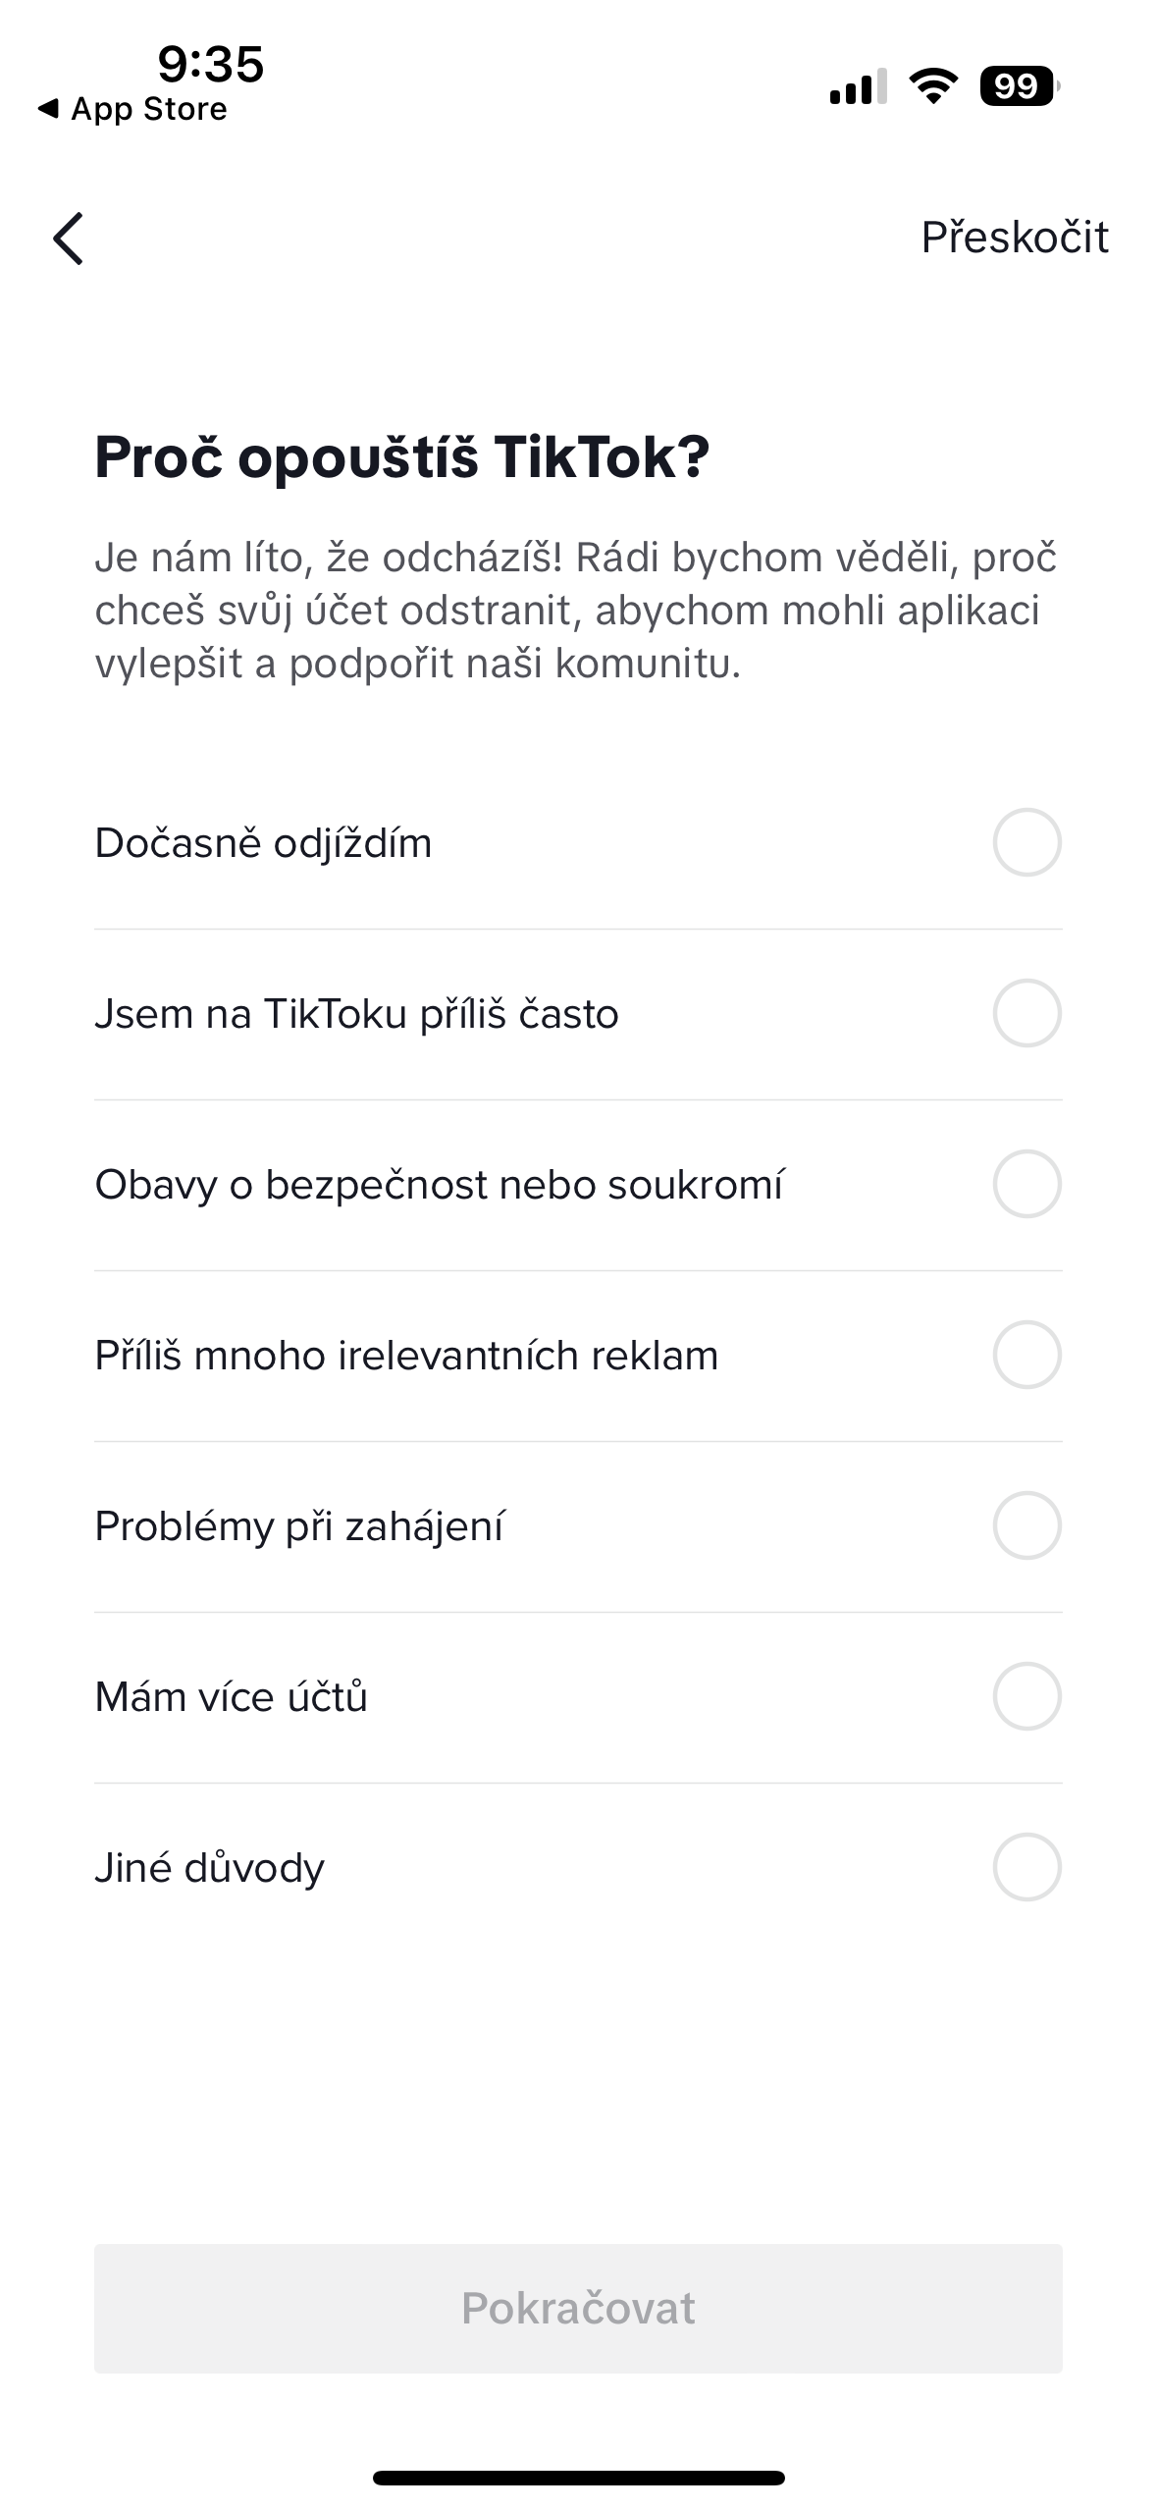
Task: Select the "Dočasně odjíždím" radio button
Action: tap(1026, 842)
